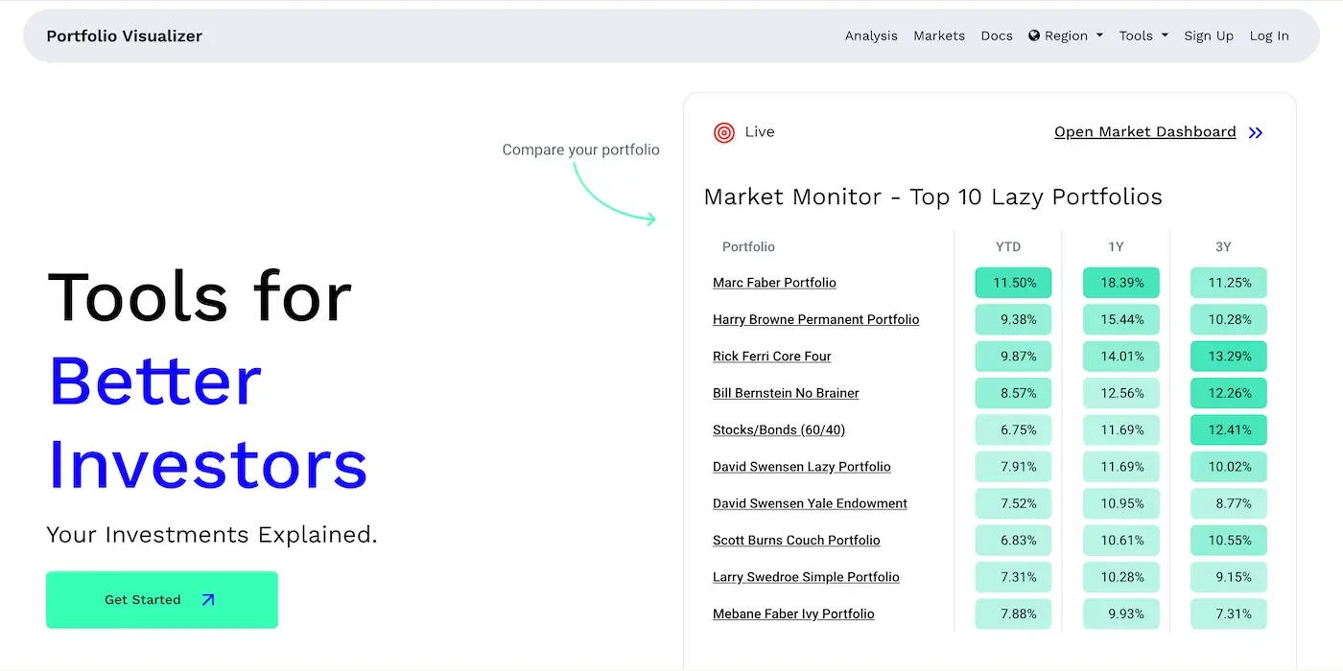The image size is (1343, 671).
Task: Open Rick Ferri Core Four link
Action: point(772,357)
